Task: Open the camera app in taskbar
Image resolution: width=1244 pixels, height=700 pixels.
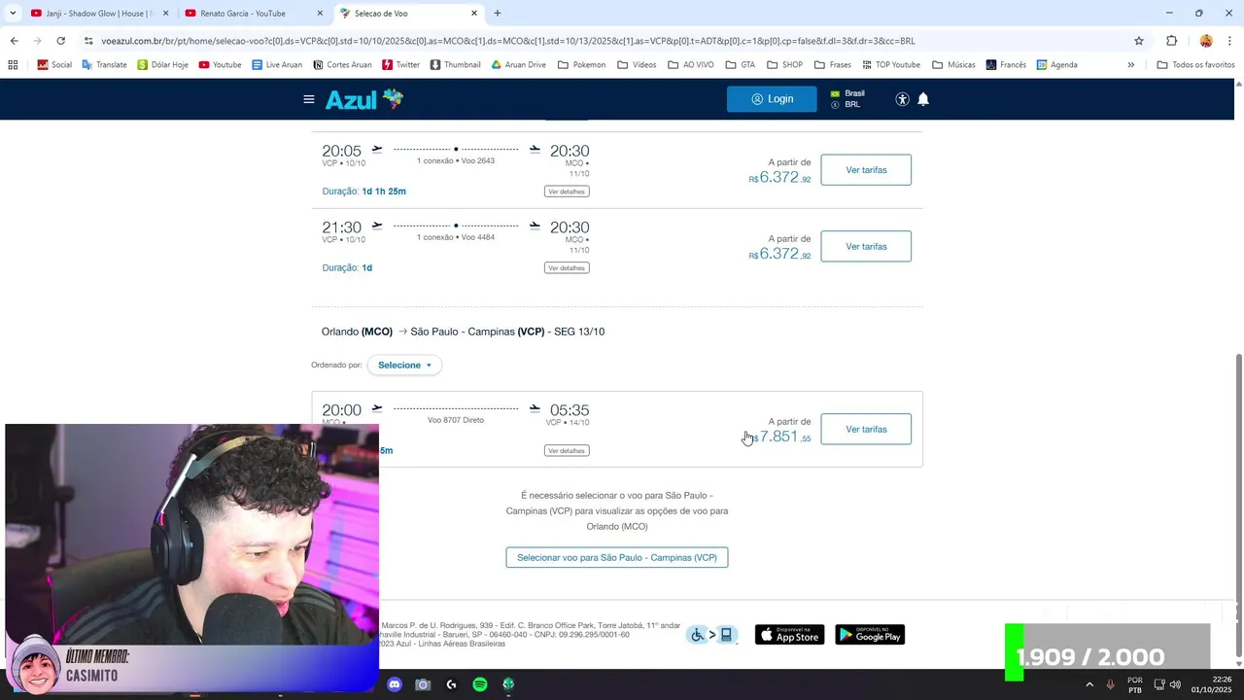Action: 423,684
